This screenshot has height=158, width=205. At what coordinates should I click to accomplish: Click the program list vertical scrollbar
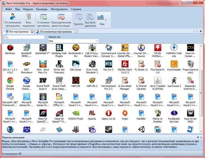pyautogui.click(x=201, y=88)
